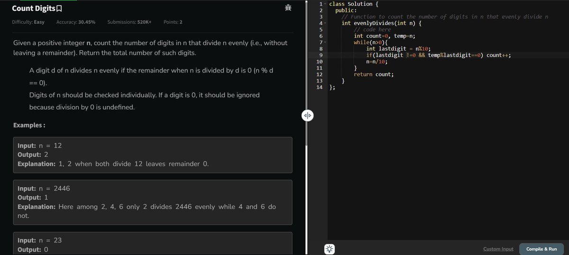The image size is (569, 255).
Task: Click the panel splitter handle icon
Action: coord(307,115)
